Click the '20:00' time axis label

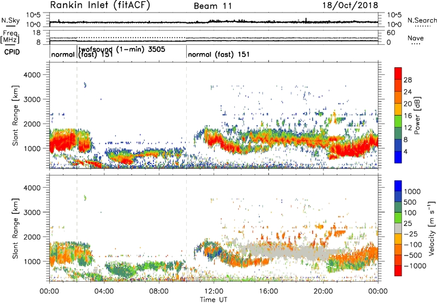[x=323, y=292]
